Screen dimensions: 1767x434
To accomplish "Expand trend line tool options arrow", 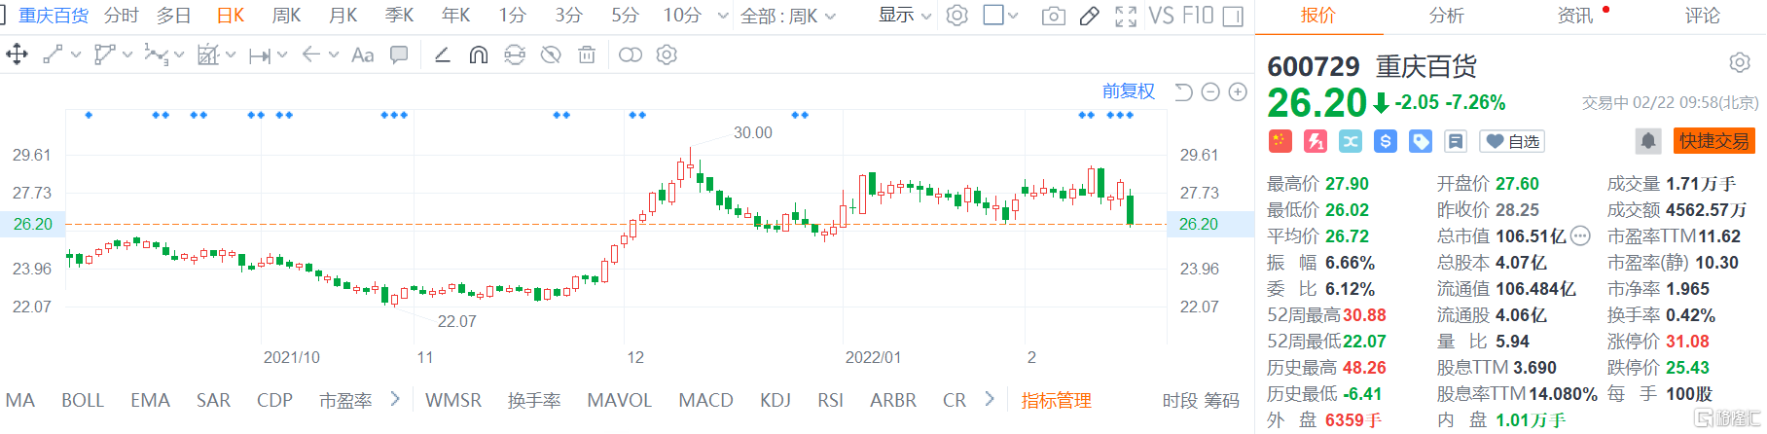I will (76, 55).
